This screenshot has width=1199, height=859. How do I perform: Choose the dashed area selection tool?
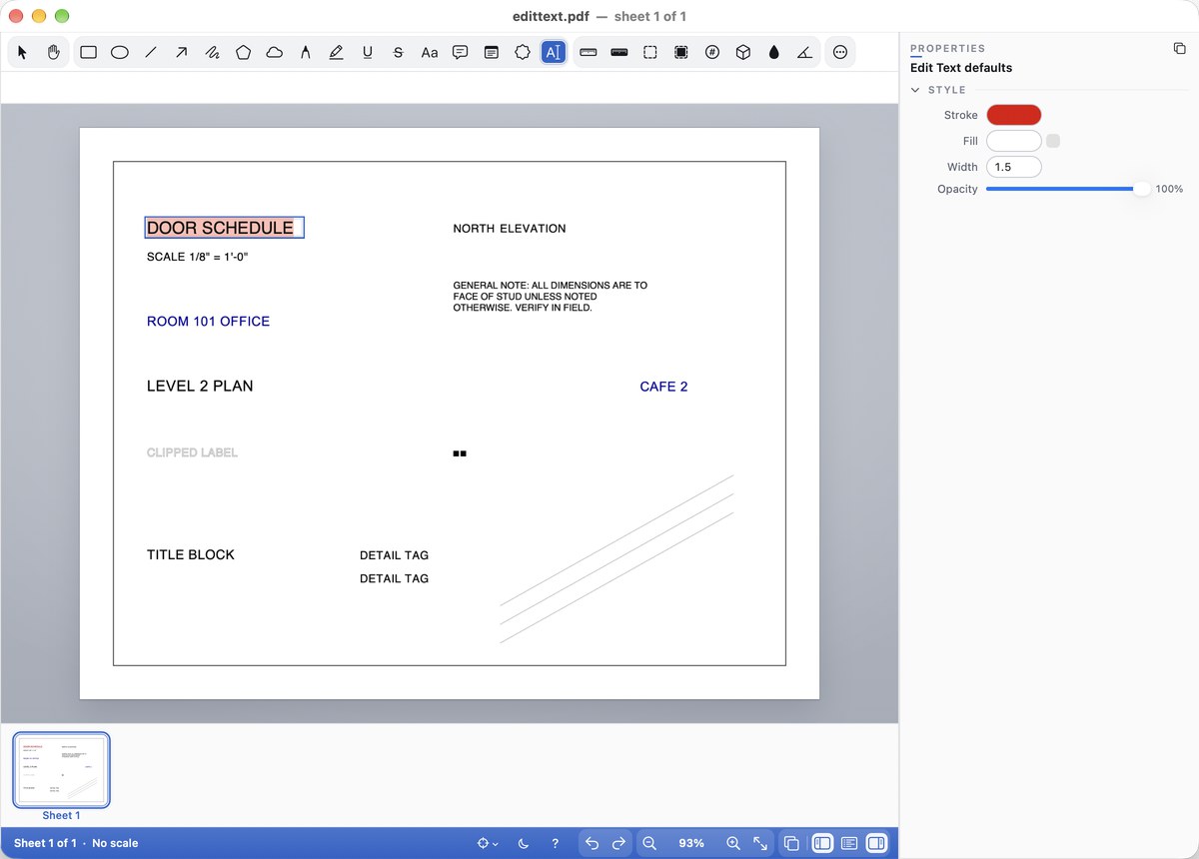point(649,53)
